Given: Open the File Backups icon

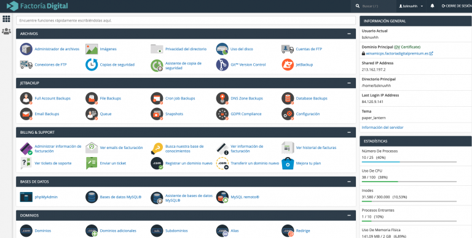Looking at the screenshot, I should (x=92, y=98).
